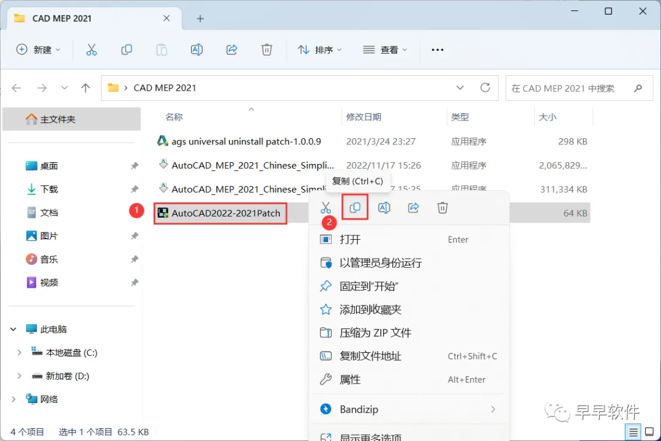
Task: Click Delete trash icon in the context menu
Action: (443, 207)
